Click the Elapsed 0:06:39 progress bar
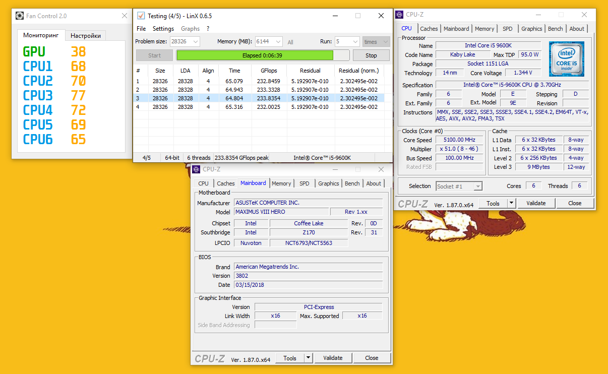The image size is (608, 374). click(262, 55)
